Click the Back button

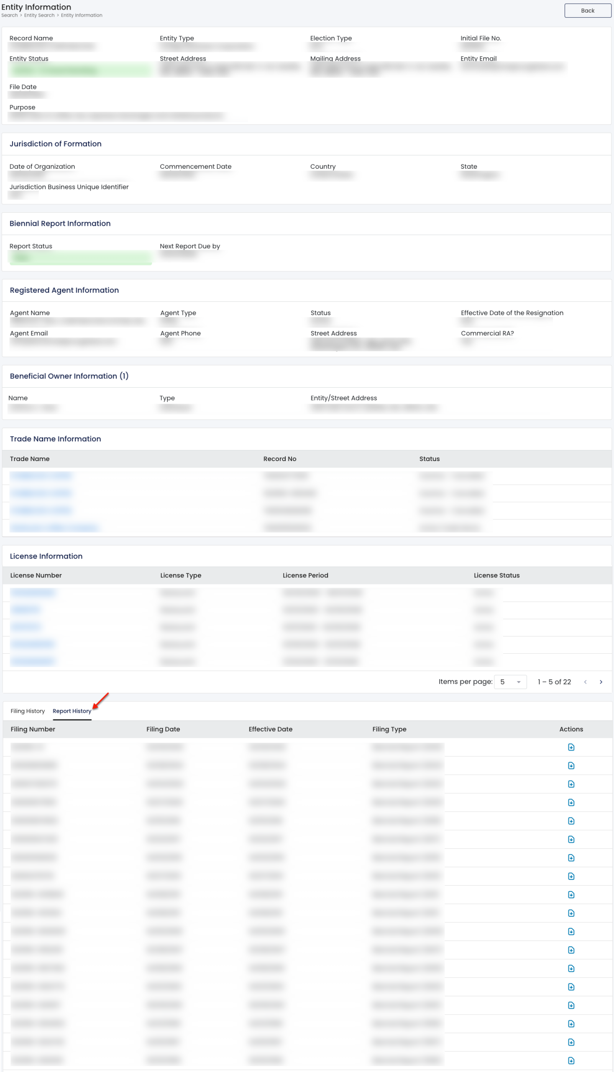click(x=587, y=10)
